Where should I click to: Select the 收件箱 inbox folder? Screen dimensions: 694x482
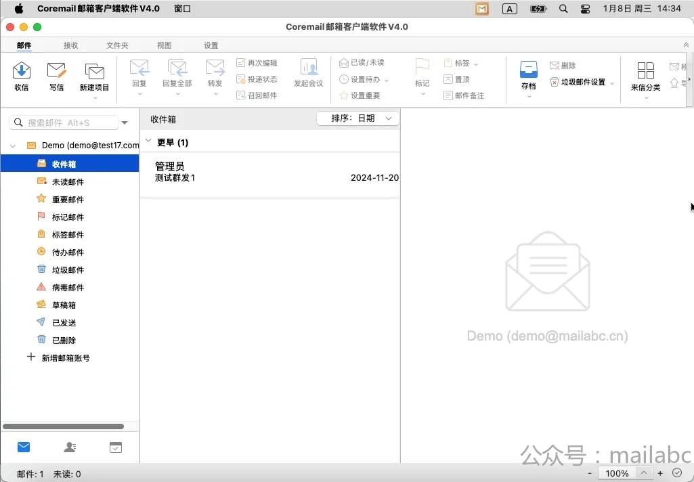click(x=70, y=165)
